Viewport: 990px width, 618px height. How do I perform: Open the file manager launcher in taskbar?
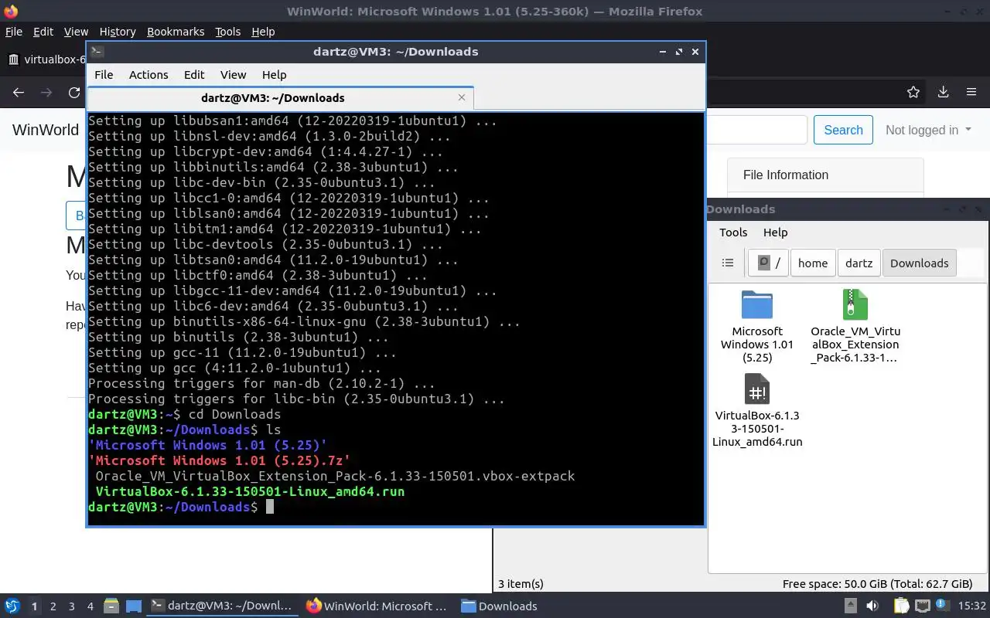111,606
